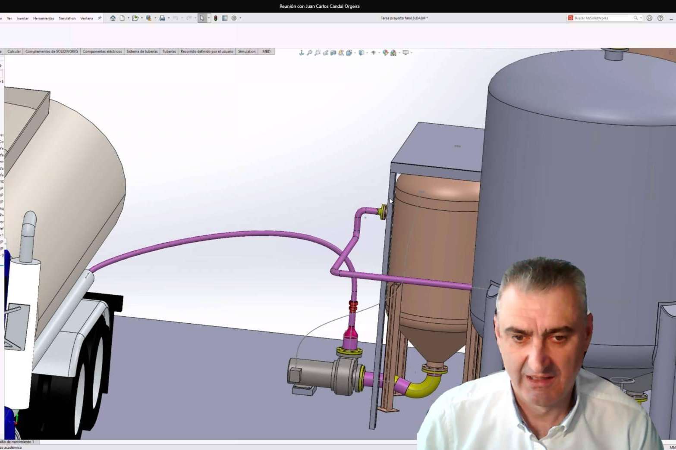
Task: Switch to the Sistema de tuberías tab
Action: click(142, 51)
